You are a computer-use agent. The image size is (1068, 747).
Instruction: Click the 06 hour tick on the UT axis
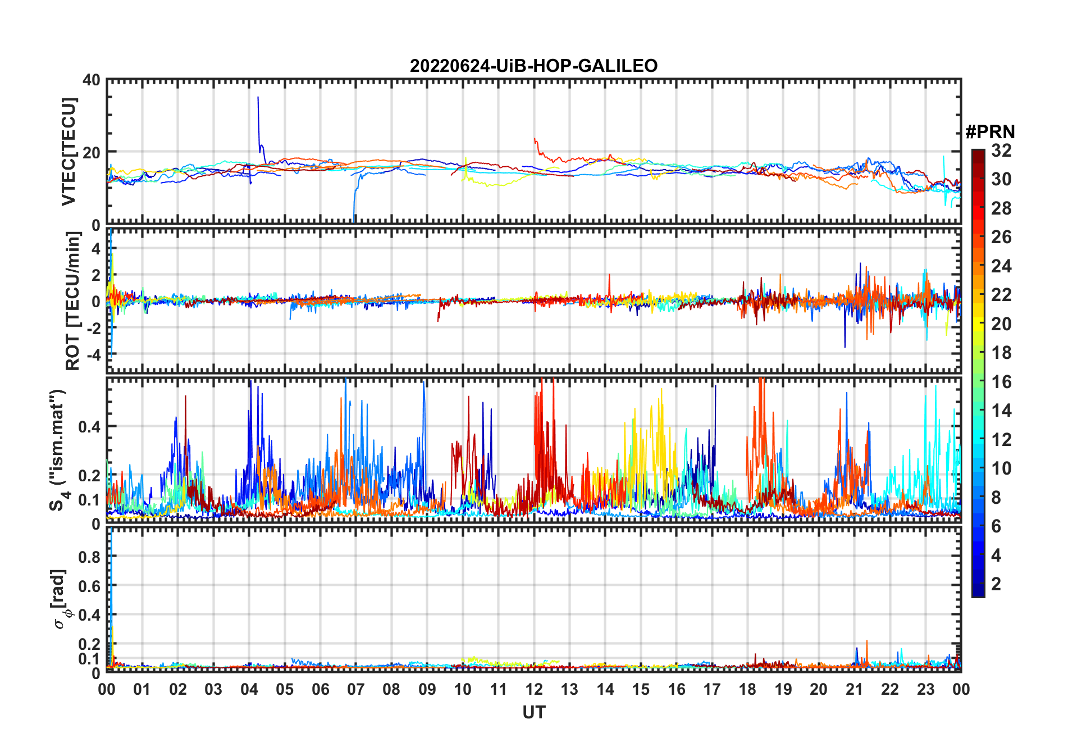(x=320, y=689)
